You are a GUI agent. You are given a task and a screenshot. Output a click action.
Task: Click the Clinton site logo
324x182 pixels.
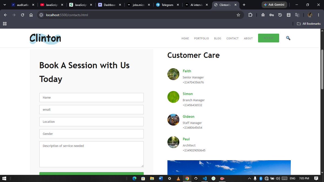pos(45,38)
